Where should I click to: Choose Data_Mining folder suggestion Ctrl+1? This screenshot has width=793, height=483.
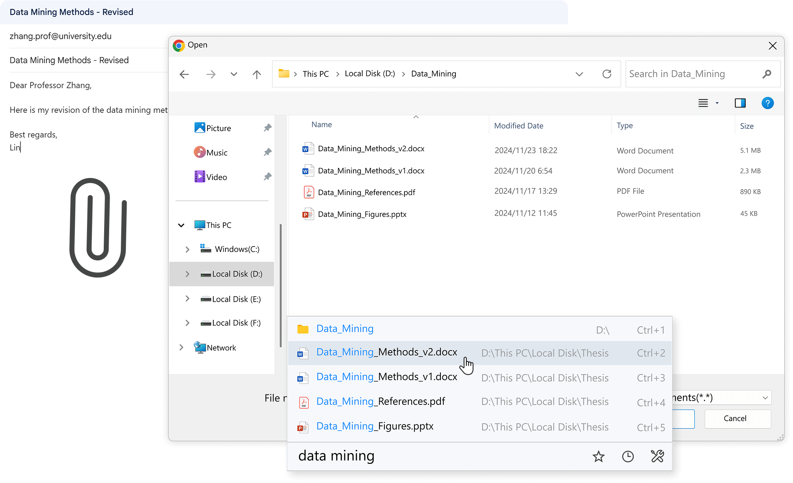tap(480, 329)
